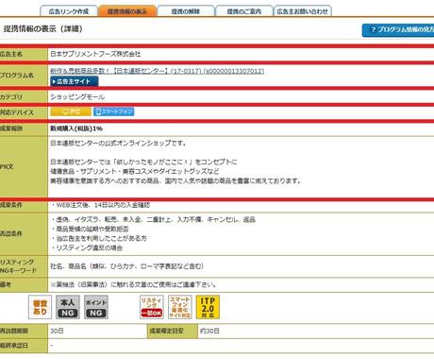434x359 pixels.
Task: Click the 審査あり badge icon
Action: 40,307
